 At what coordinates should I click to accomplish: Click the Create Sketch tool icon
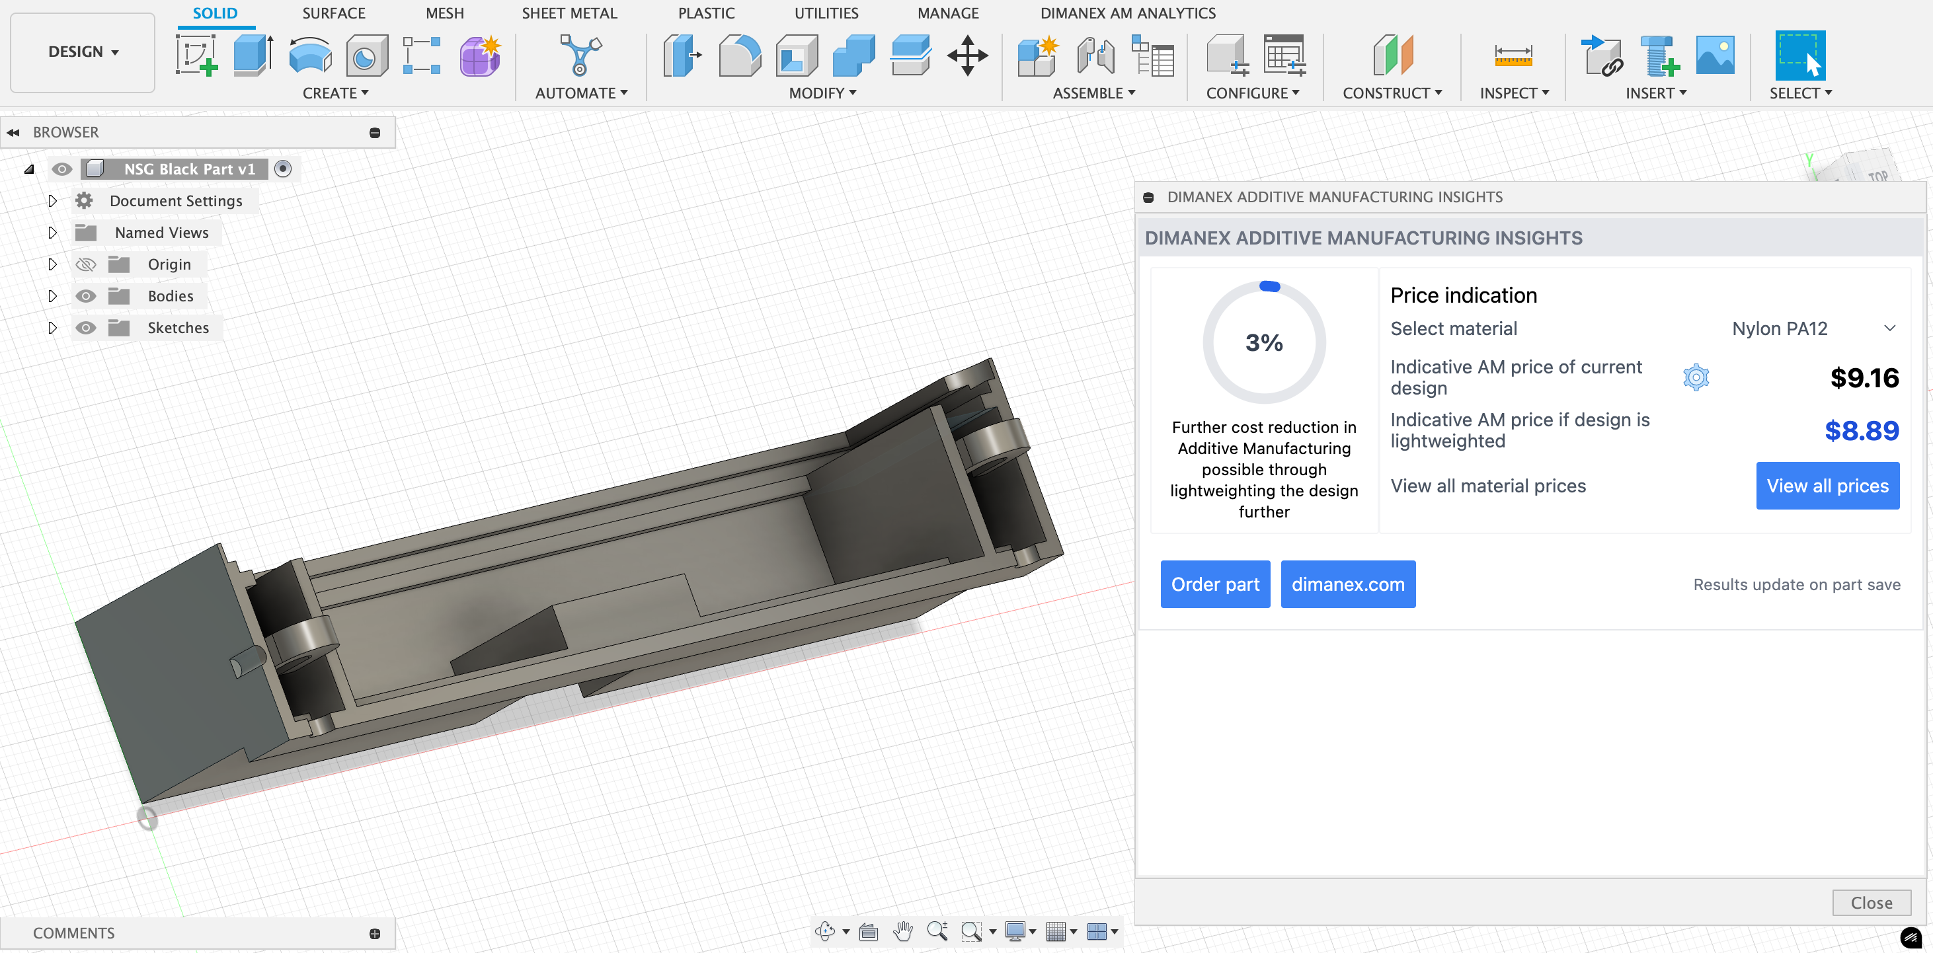[x=196, y=56]
